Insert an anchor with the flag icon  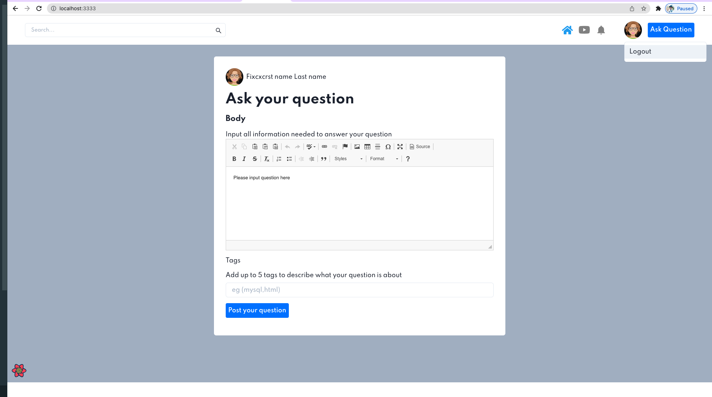pos(345,147)
